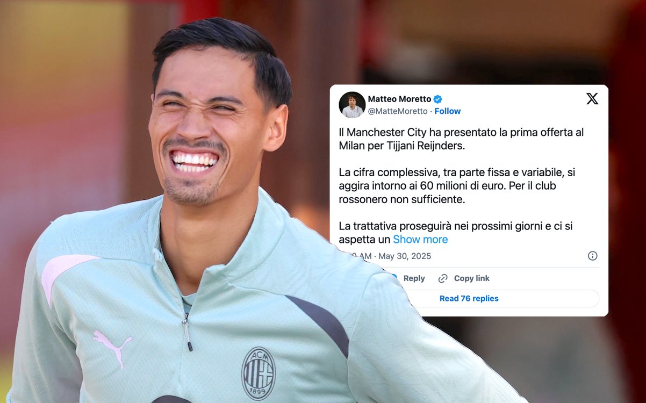646x403 pixels.
Task: Click the La trattativa proseguirà paragraph
Action: pos(455,233)
